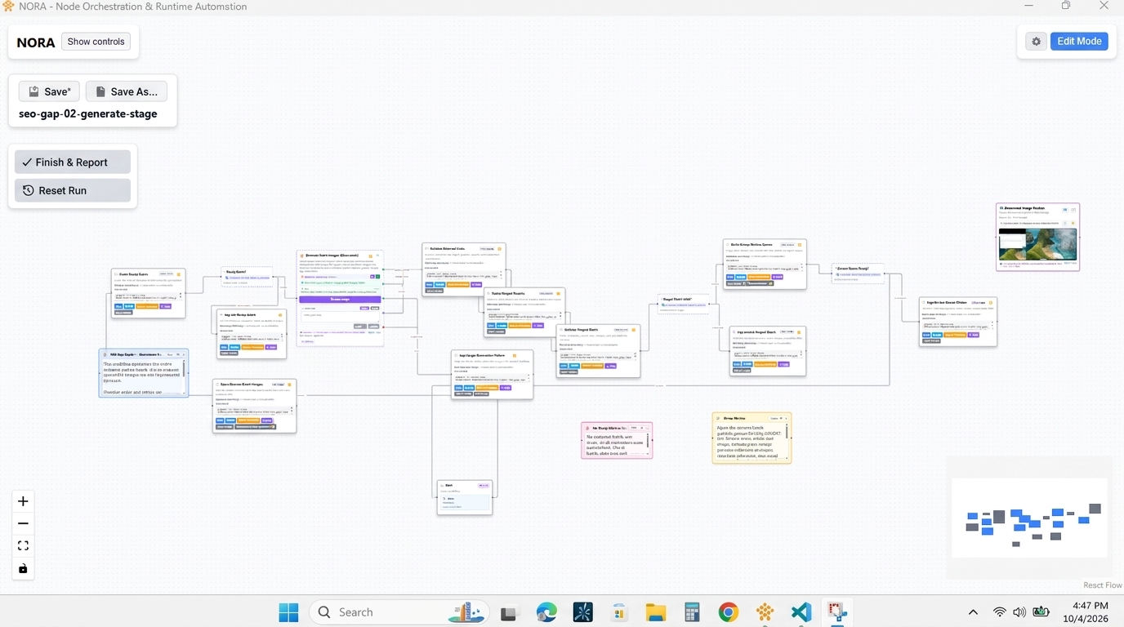The image size is (1124, 627).
Task: Fit the whole flow into view
Action: point(23,545)
